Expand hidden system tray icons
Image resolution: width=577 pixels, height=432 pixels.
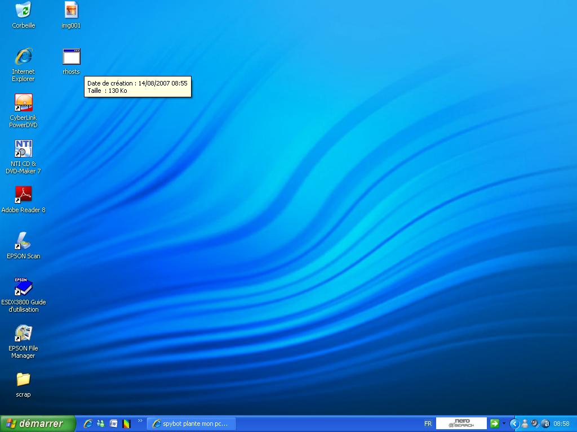pos(514,424)
